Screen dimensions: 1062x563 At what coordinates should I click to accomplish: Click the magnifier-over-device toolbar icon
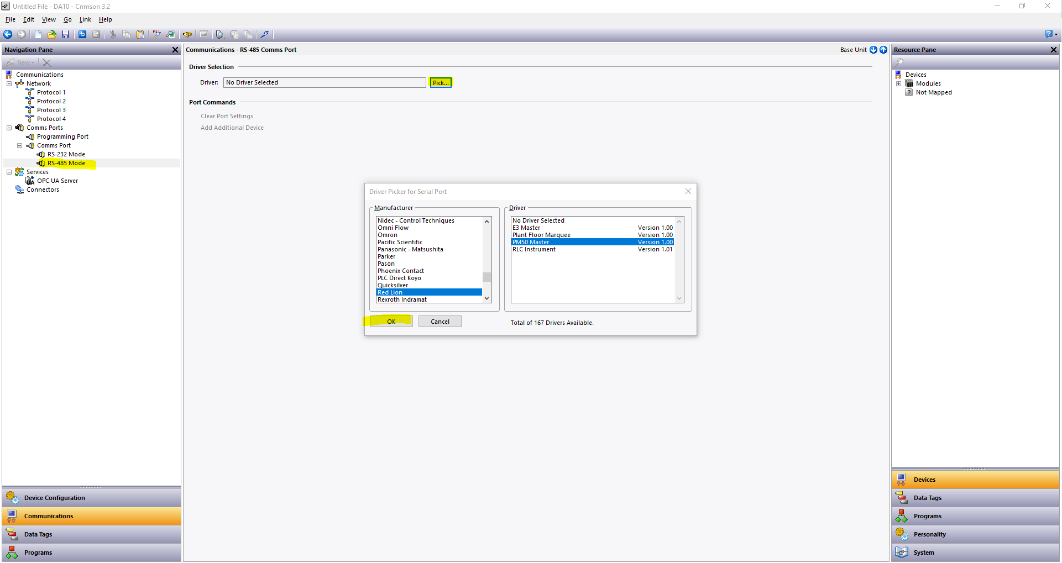[220, 34]
